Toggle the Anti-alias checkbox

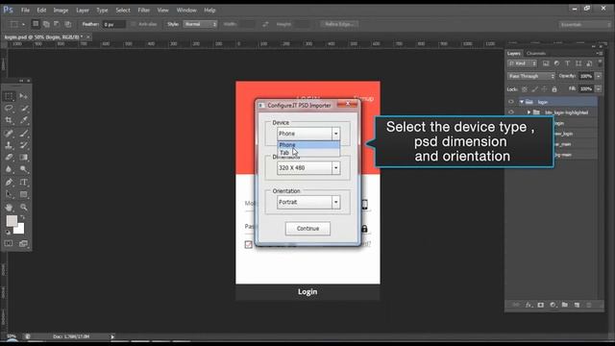click(x=134, y=24)
